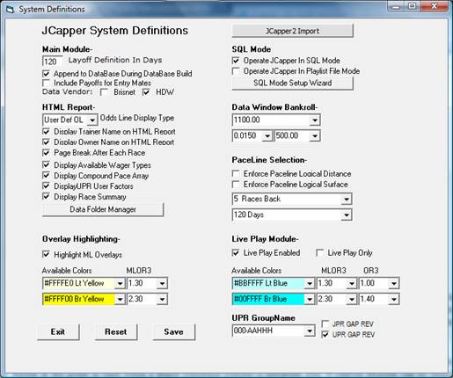Open the OR3 1.00 dropdown

(x=394, y=283)
